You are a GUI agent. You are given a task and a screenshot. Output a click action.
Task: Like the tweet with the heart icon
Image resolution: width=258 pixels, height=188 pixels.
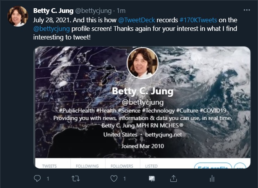[x=114, y=179]
